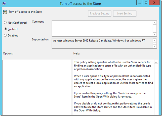Click inside the empty Options panel
The height and width of the screenshot is (116, 162).
tap(37, 88)
